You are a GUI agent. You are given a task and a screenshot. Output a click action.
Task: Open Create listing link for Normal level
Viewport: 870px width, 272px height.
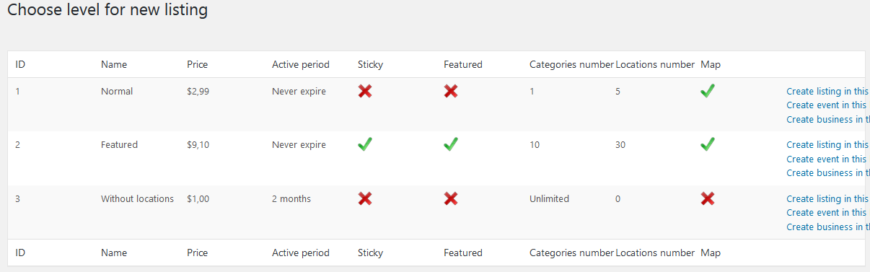828,92
